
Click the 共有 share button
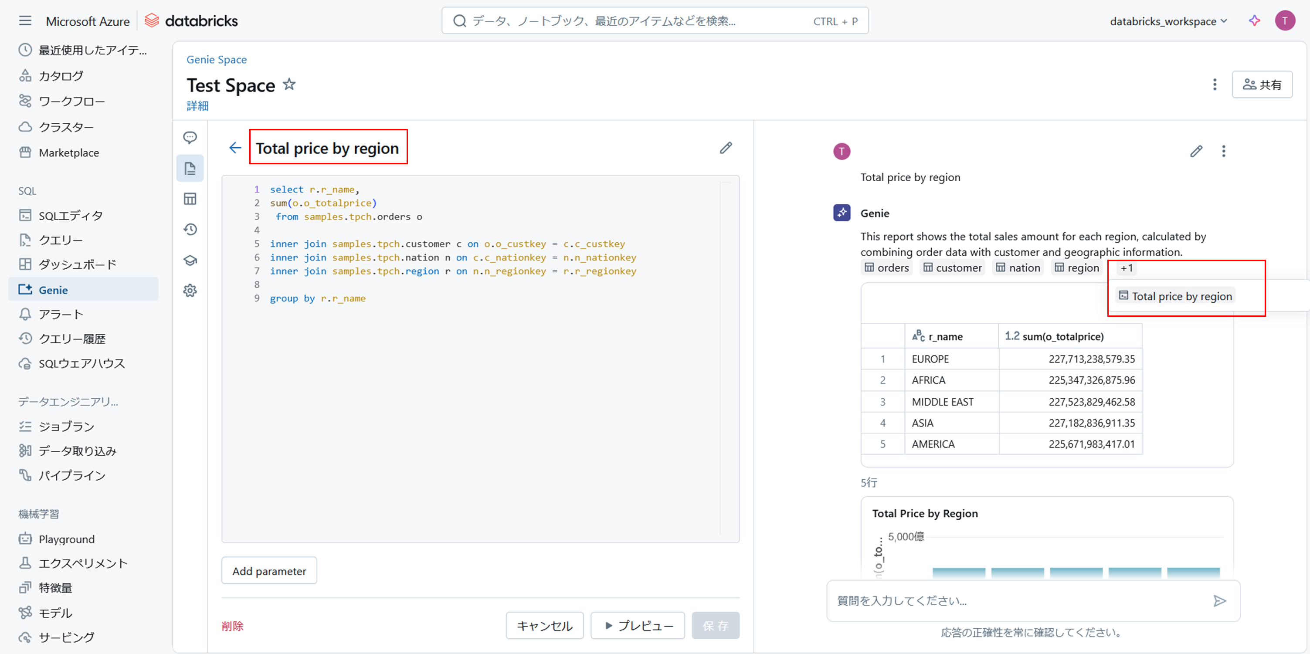point(1262,85)
